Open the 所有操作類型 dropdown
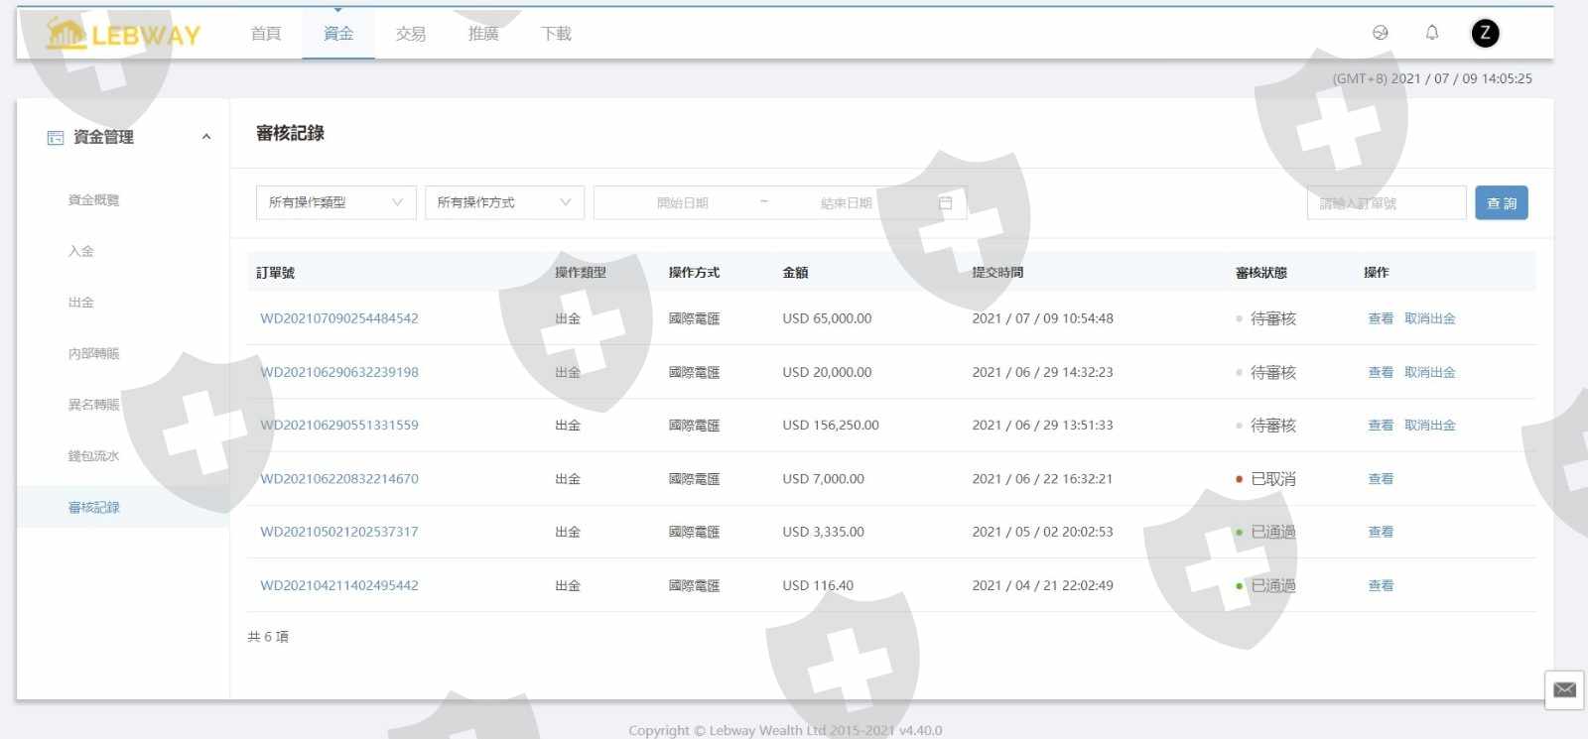The height and width of the screenshot is (739, 1588). coord(335,202)
